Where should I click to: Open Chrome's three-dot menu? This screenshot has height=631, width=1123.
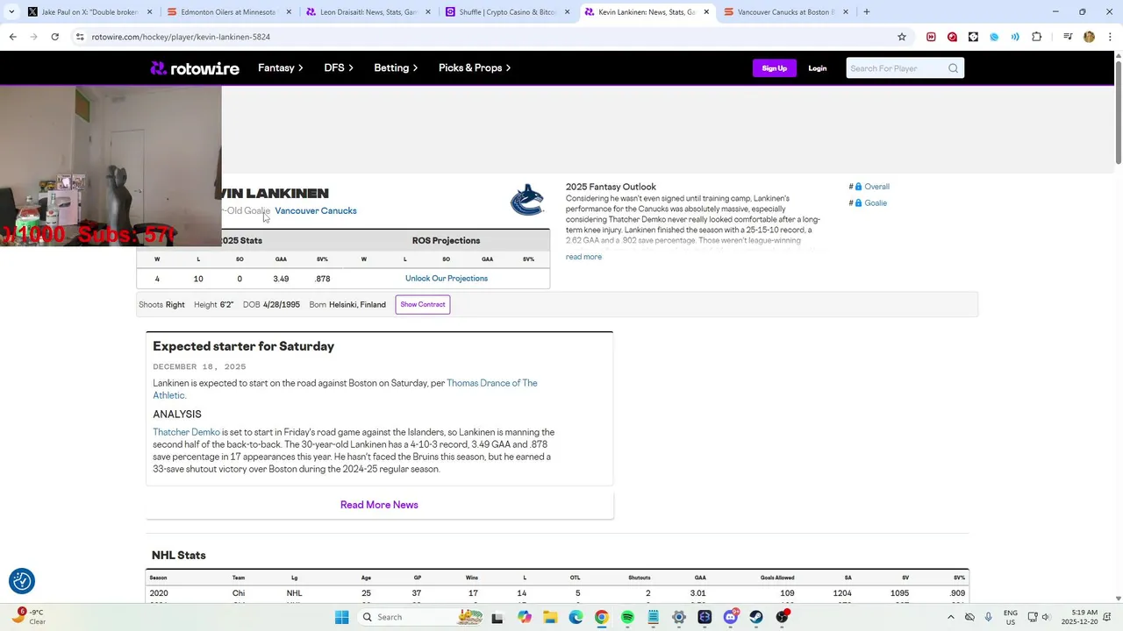(1110, 37)
